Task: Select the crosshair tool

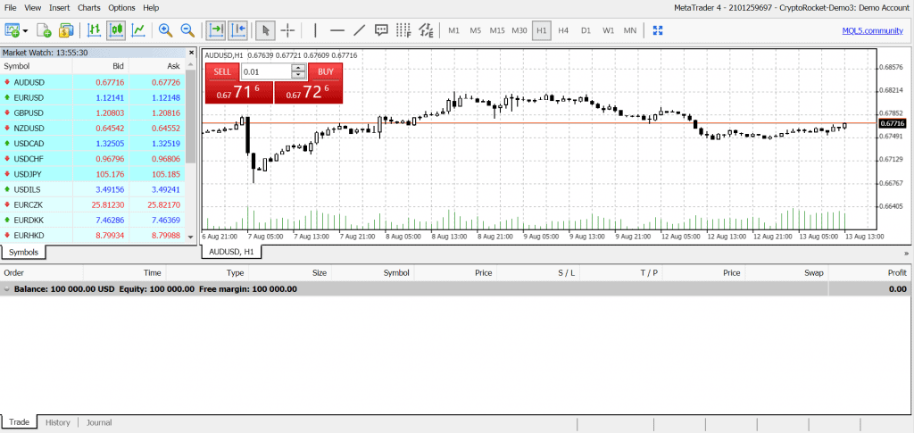Action: point(288,29)
